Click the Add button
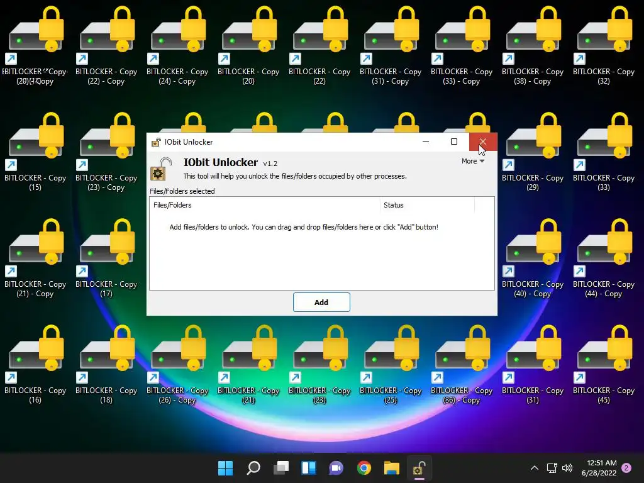 click(321, 303)
